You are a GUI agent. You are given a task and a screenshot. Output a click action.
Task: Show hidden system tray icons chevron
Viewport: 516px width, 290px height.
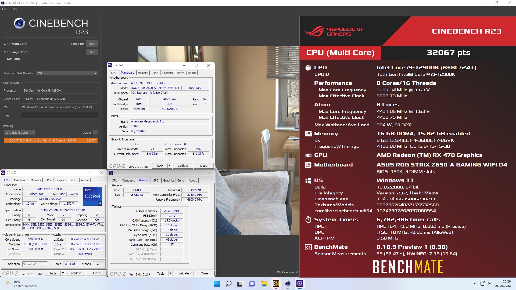pyautogui.click(x=475, y=284)
